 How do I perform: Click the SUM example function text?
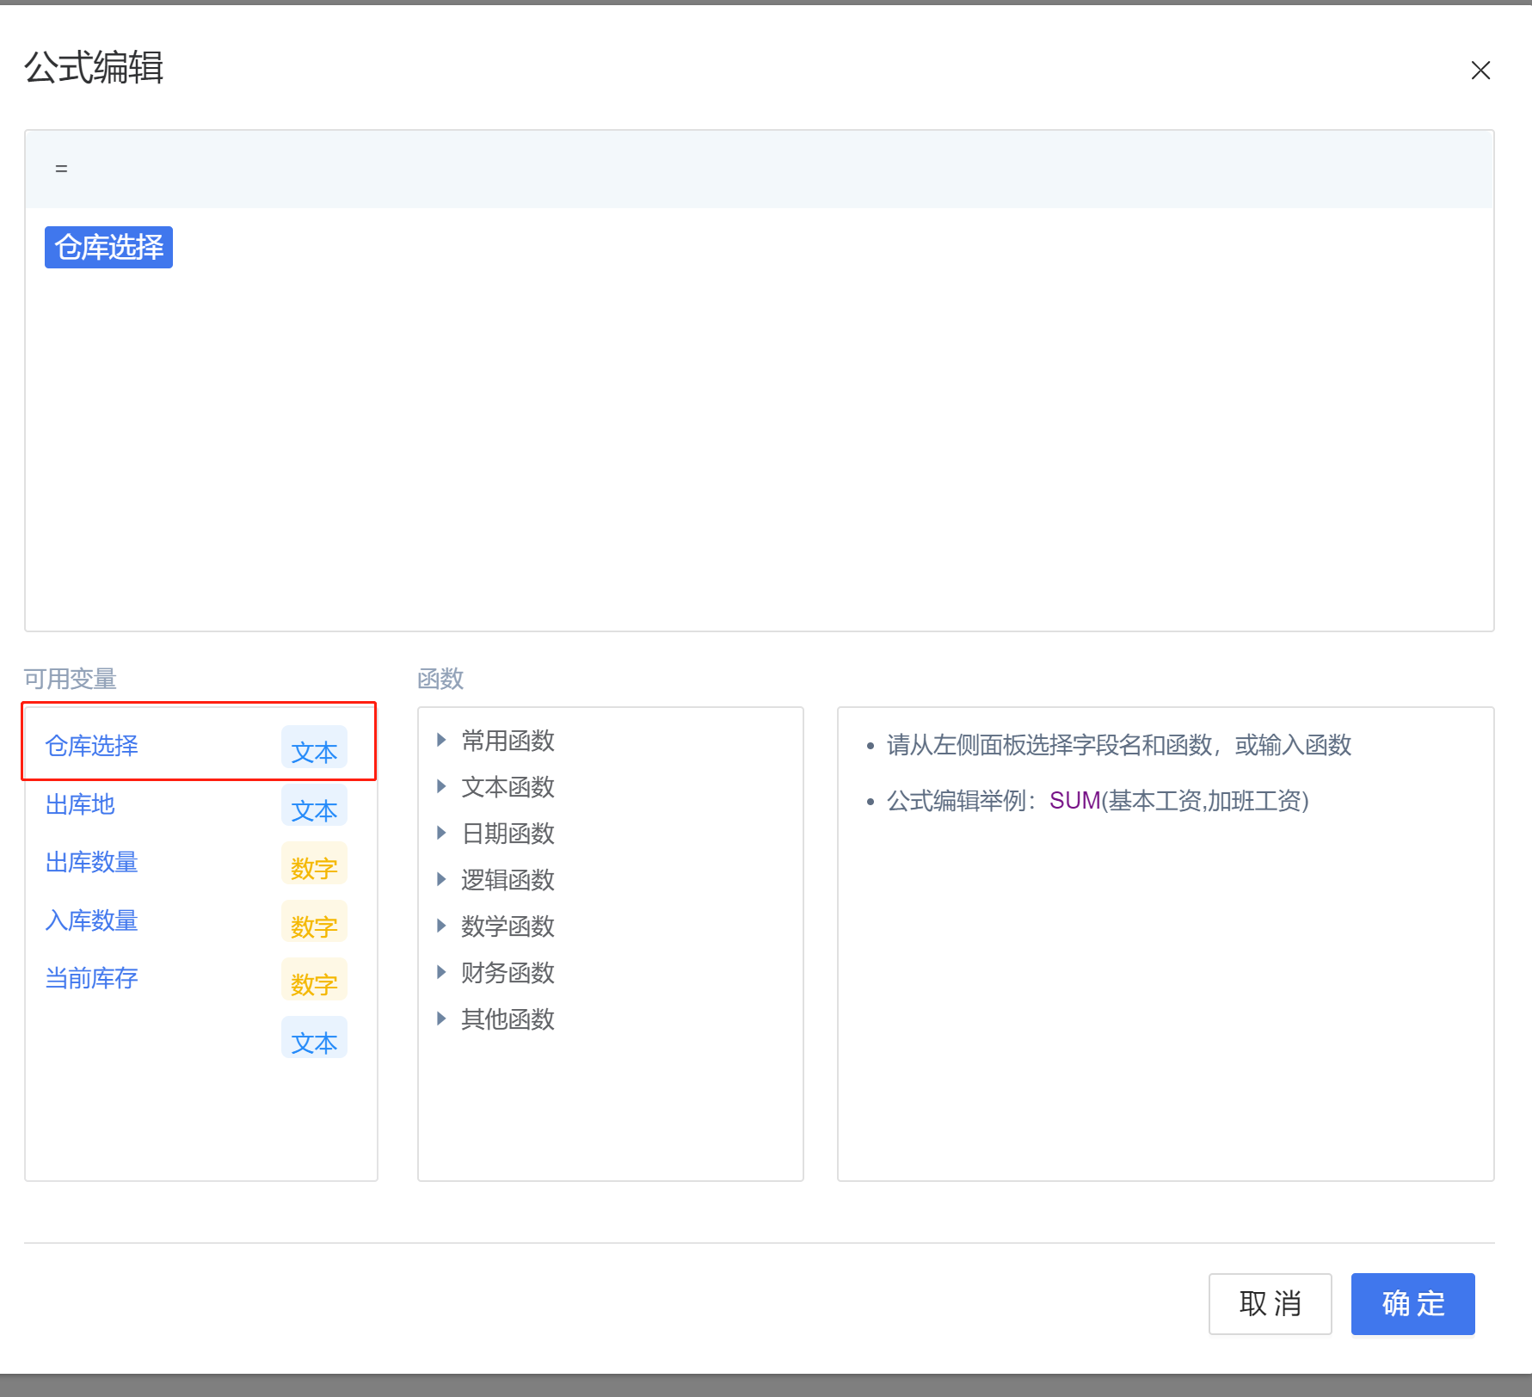1075,801
